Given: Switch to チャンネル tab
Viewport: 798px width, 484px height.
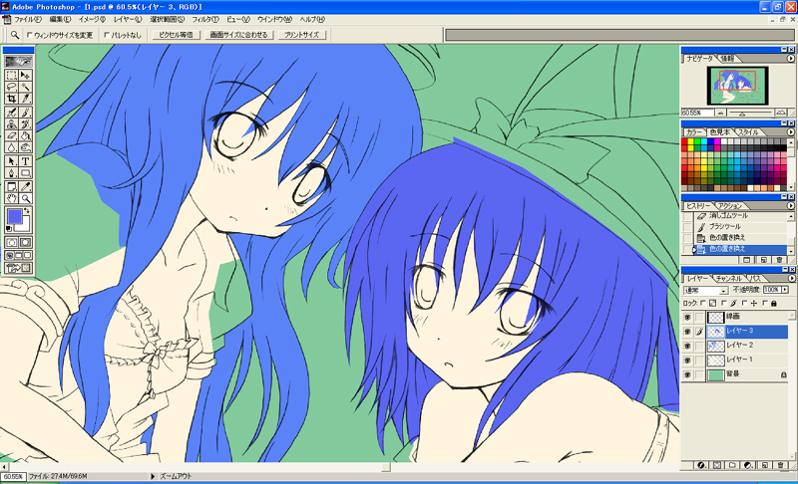Looking at the screenshot, I should (x=729, y=278).
